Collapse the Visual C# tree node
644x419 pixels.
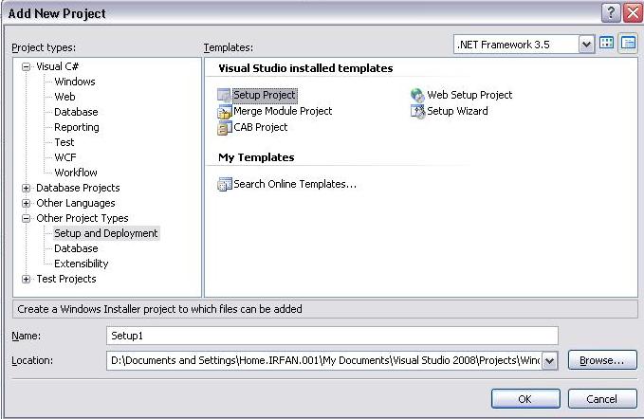point(27,66)
